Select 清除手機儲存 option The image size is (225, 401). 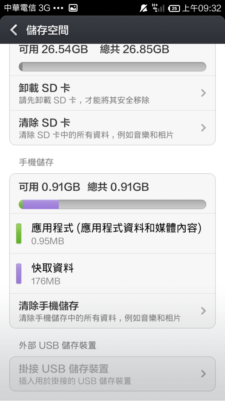[x=112, y=311]
